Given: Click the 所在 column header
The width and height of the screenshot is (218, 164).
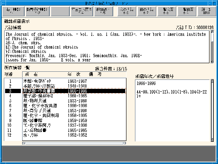Looking at the screenshot, I should (32, 74).
